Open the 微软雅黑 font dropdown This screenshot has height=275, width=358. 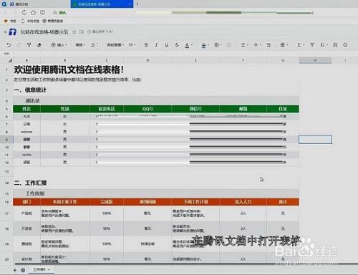tap(115, 45)
